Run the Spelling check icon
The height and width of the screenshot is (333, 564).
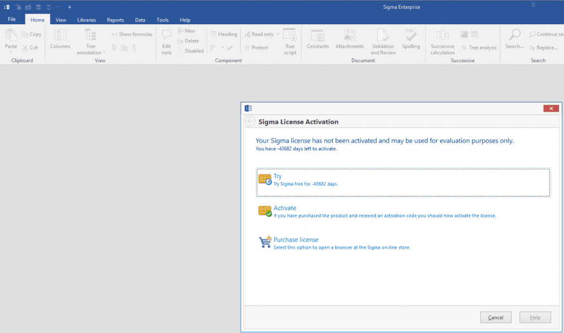(411, 35)
